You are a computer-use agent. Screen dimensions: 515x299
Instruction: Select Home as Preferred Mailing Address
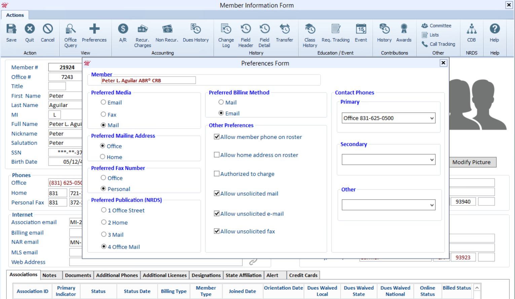tap(103, 157)
